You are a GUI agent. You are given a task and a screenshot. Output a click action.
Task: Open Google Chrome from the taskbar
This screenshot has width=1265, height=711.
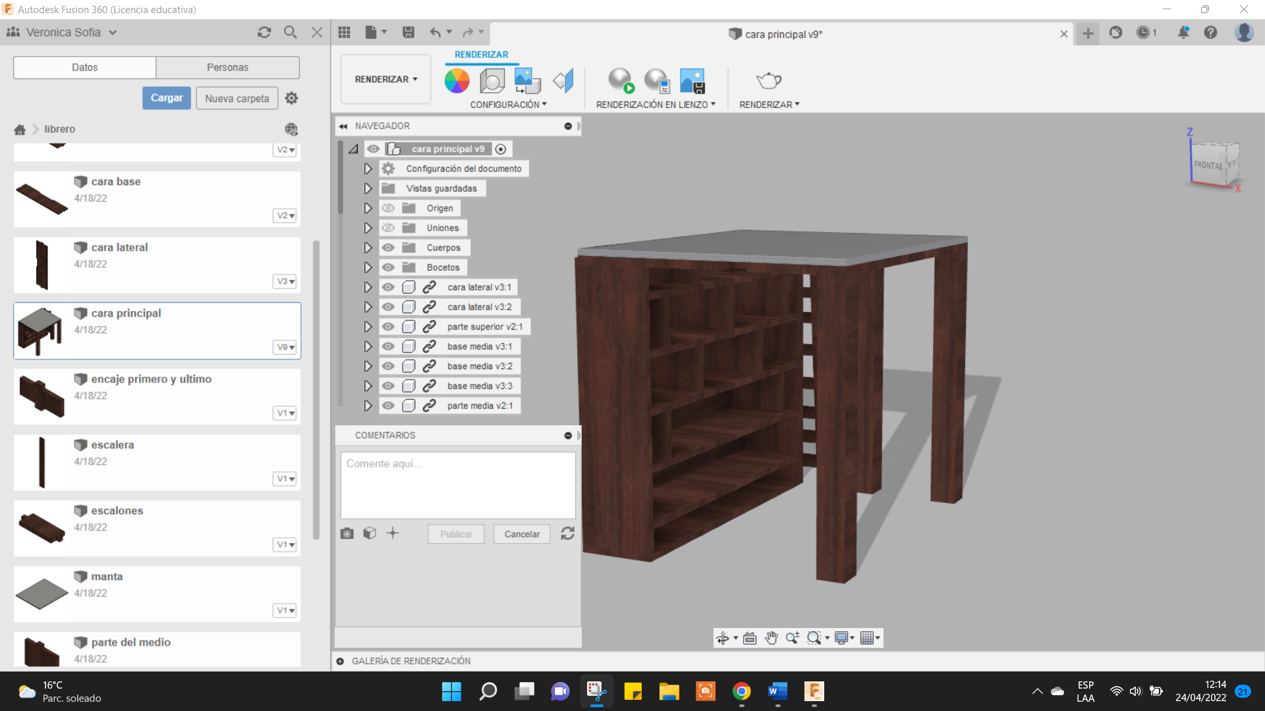click(x=741, y=691)
